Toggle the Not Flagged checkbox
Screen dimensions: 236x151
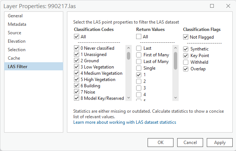click(x=186, y=37)
